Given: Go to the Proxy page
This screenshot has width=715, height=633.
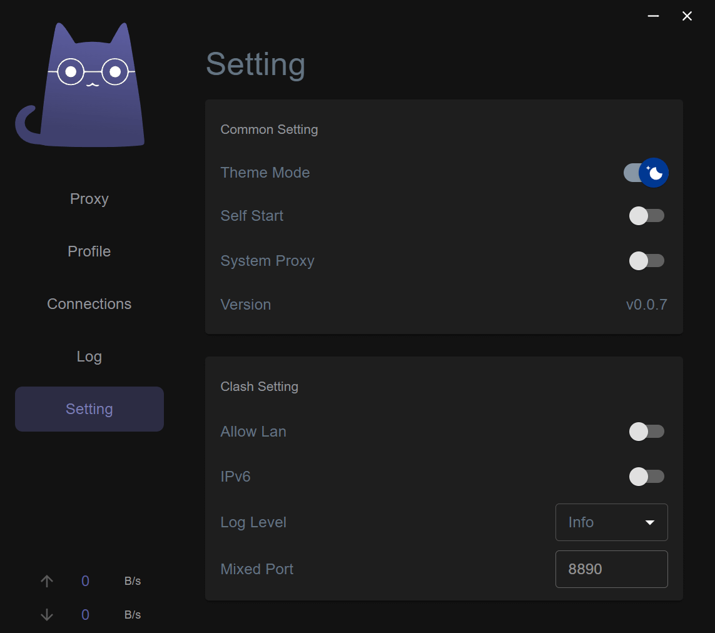Looking at the screenshot, I should coord(89,199).
